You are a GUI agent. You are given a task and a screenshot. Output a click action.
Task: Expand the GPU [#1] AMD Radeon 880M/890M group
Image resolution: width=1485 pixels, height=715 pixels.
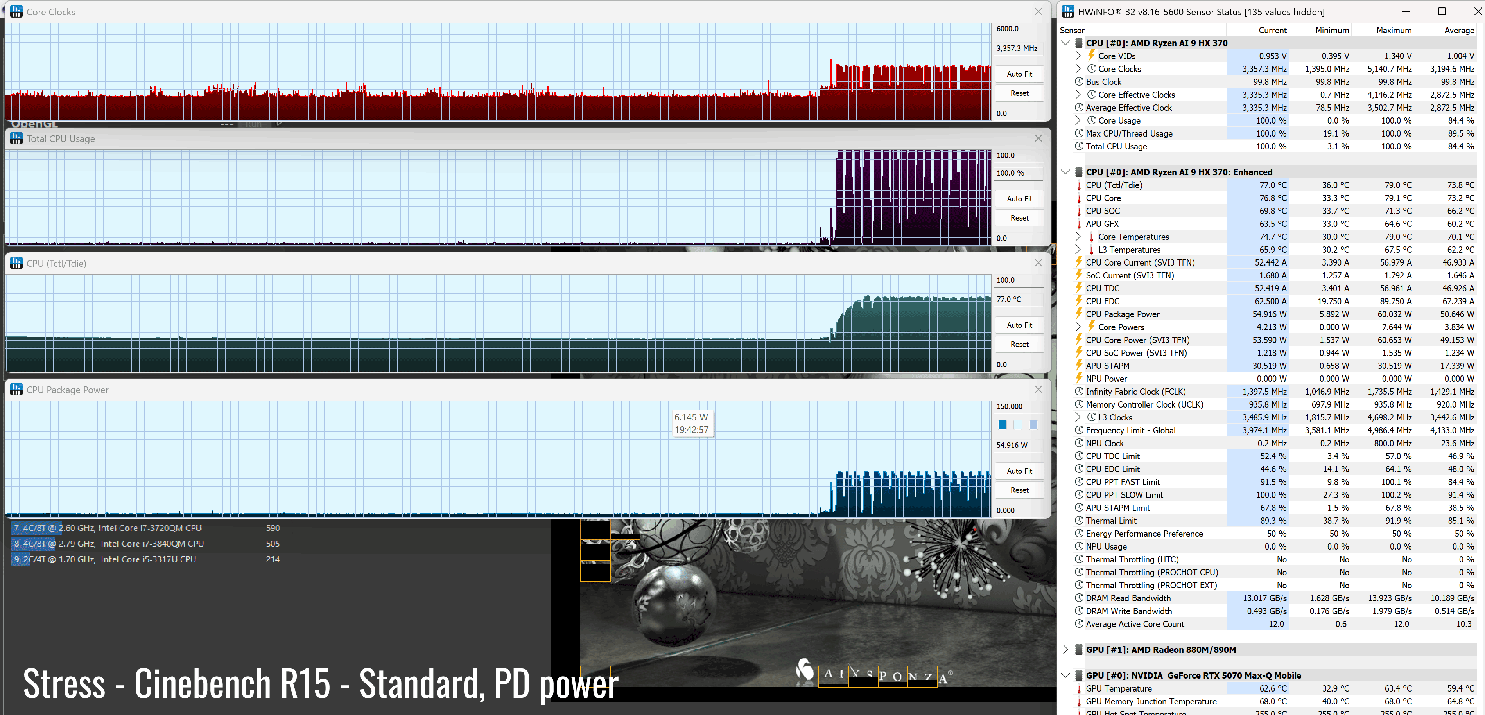(x=1065, y=650)
